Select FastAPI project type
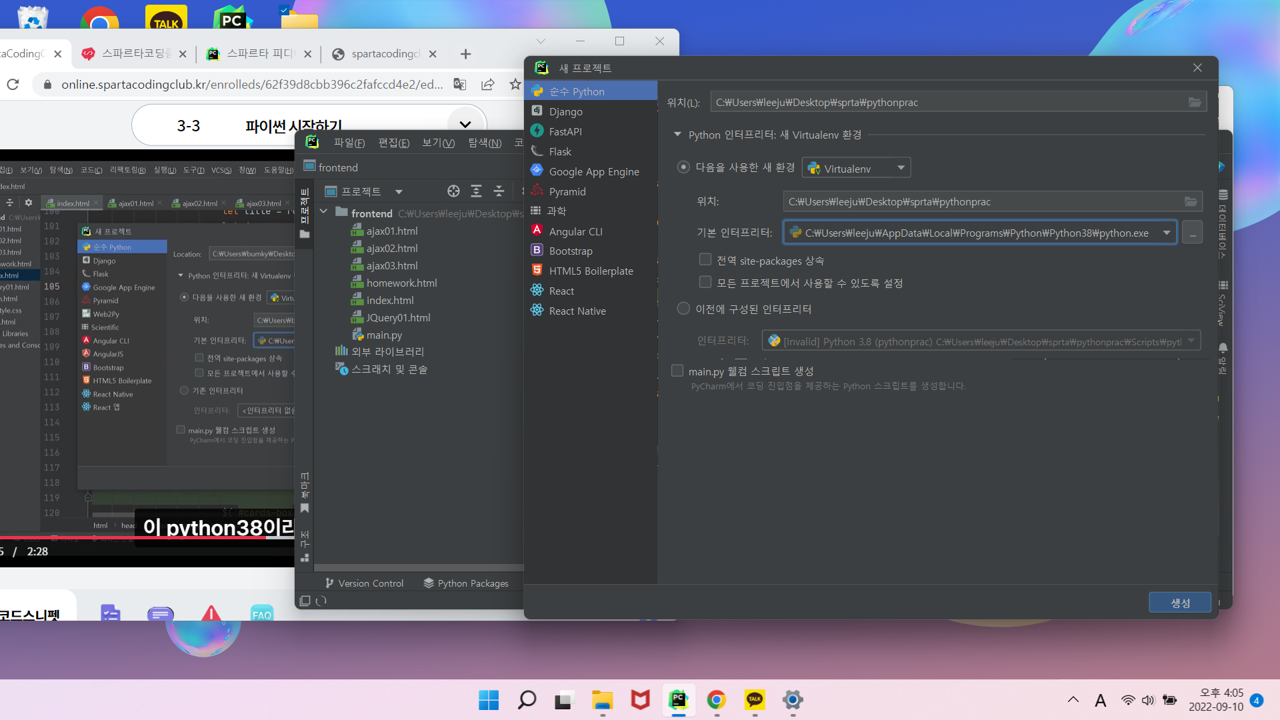The height and width of the screenshot is (720, 1280). click(x=565, y=131)
